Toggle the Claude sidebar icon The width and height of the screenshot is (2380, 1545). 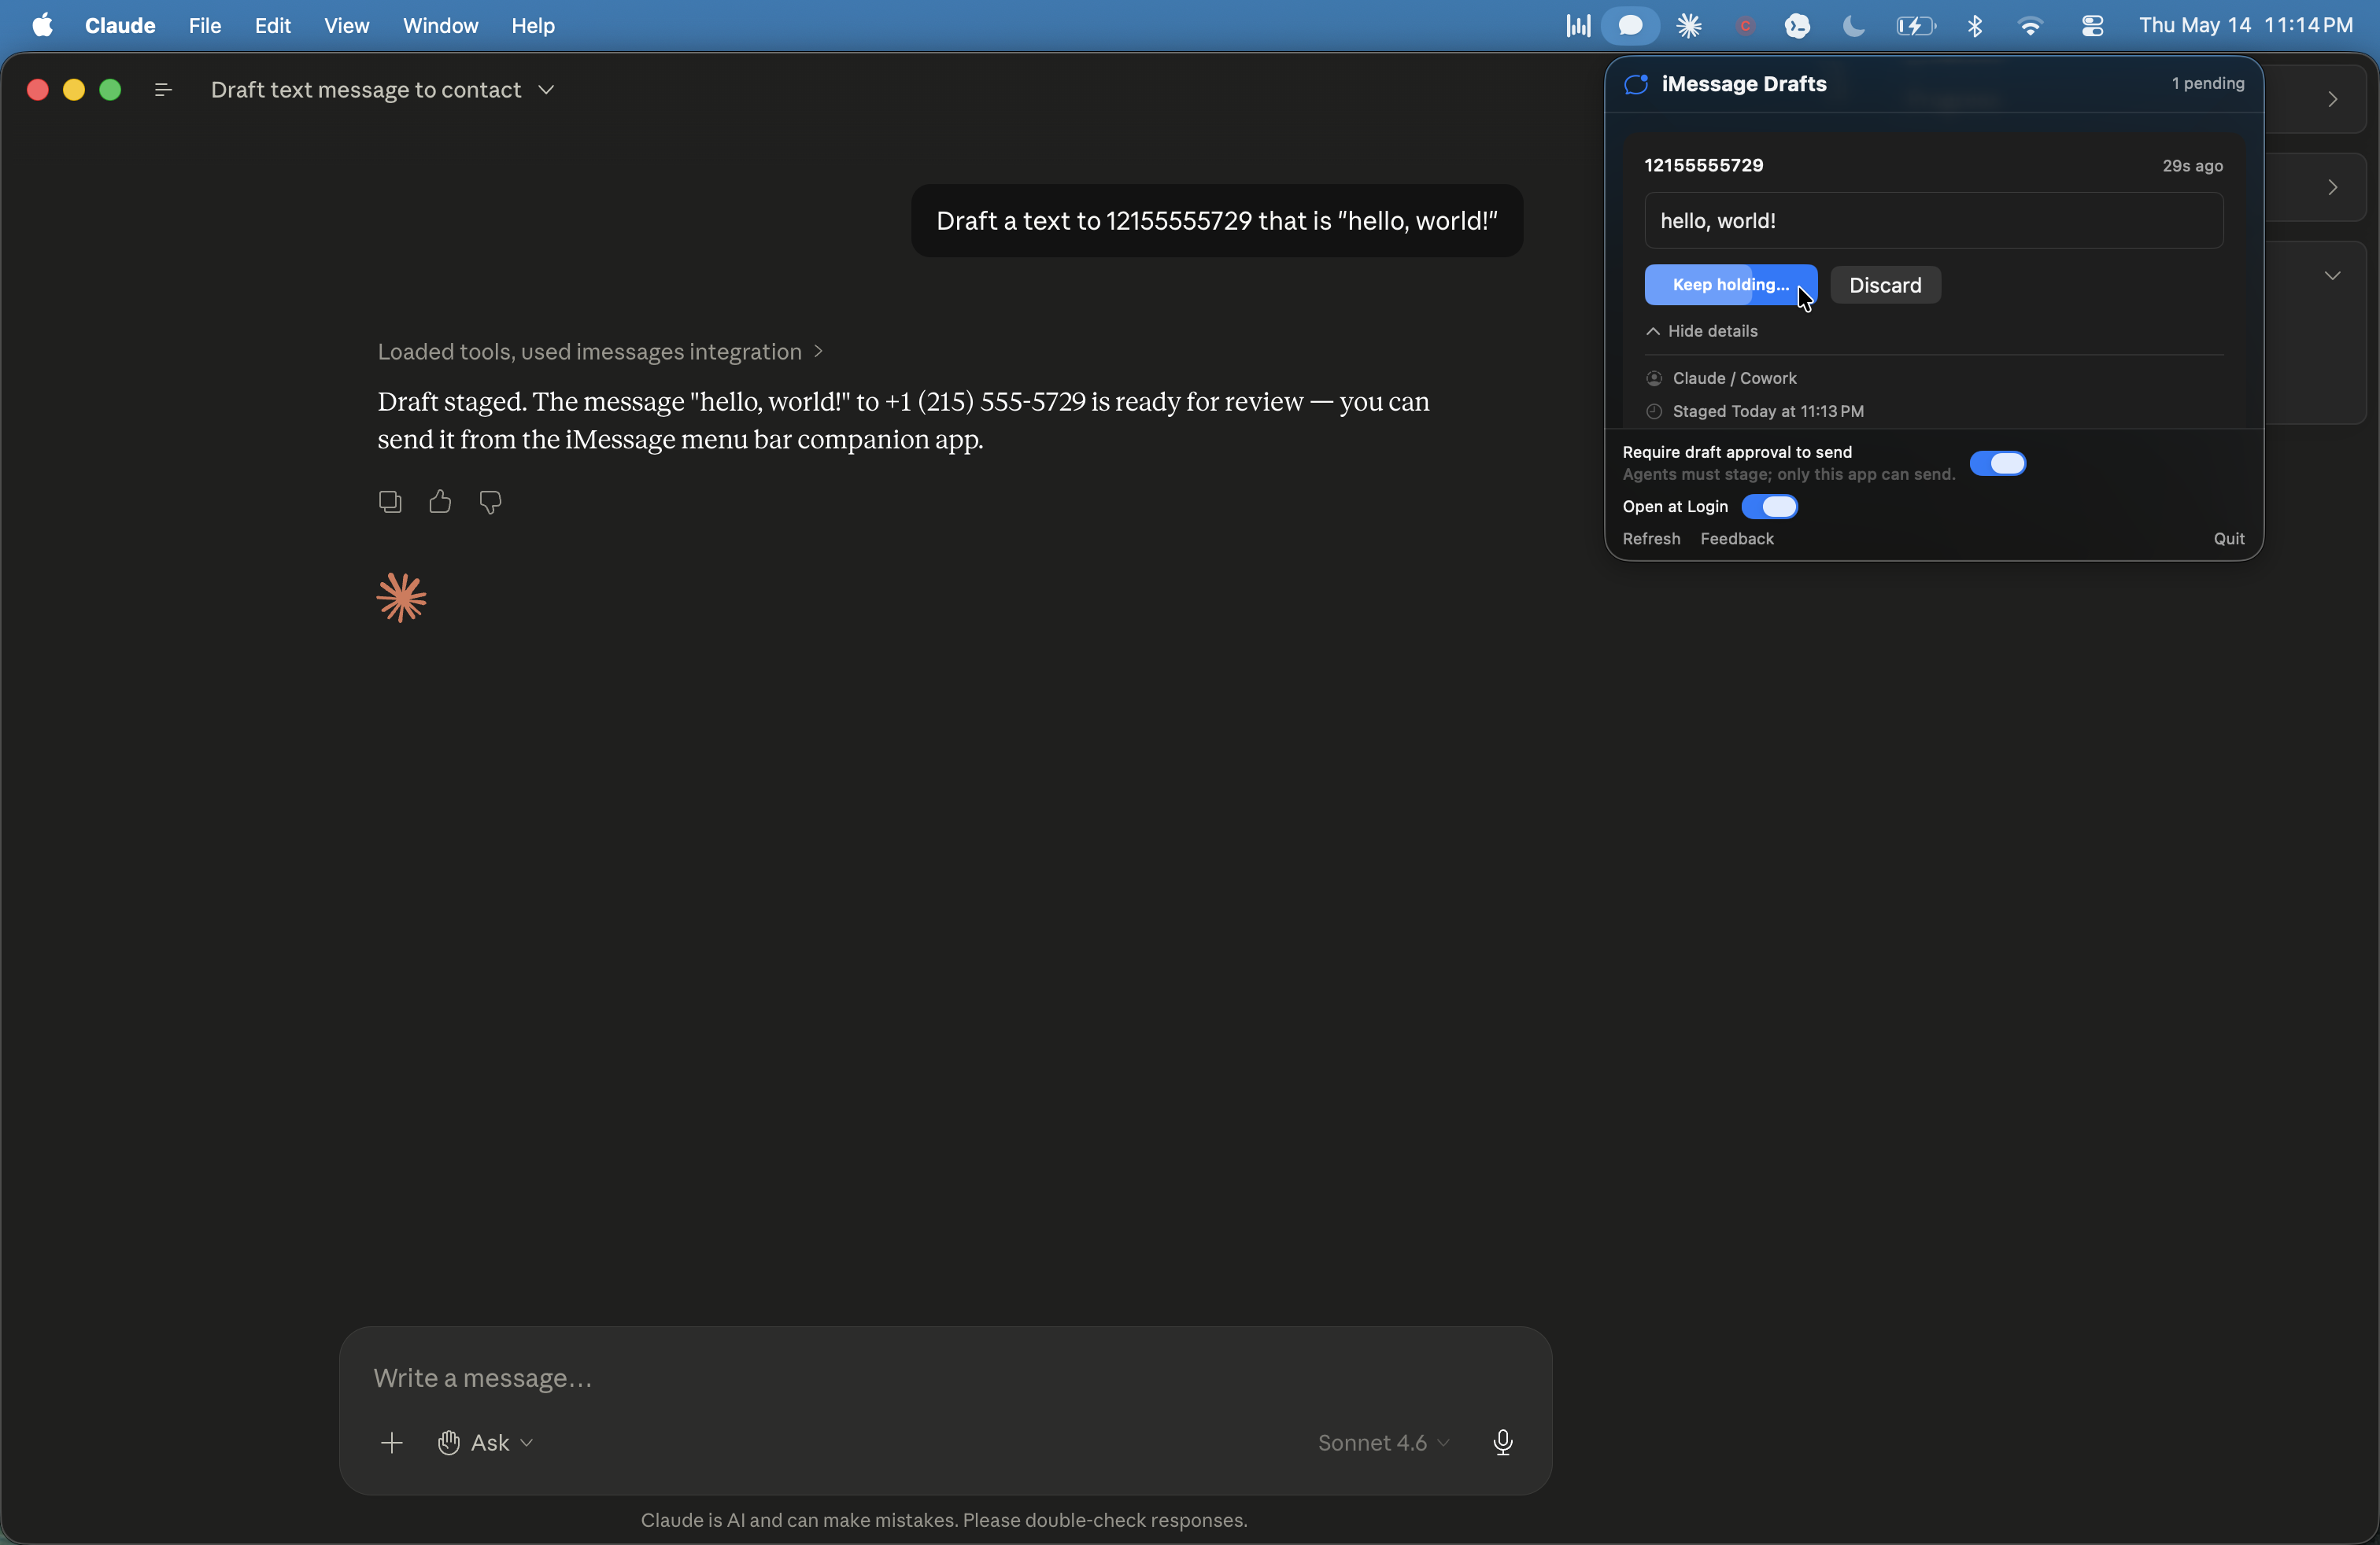(x=163, y=90)
